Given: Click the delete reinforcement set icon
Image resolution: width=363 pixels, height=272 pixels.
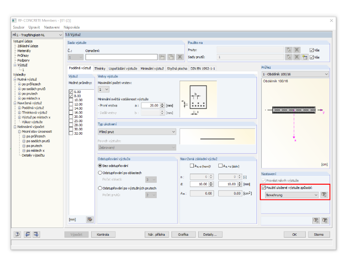Looking at the screenshot, I should (180, 57).
